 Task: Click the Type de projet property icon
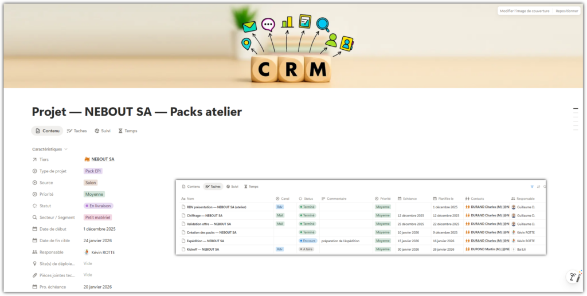coord(35,171)
